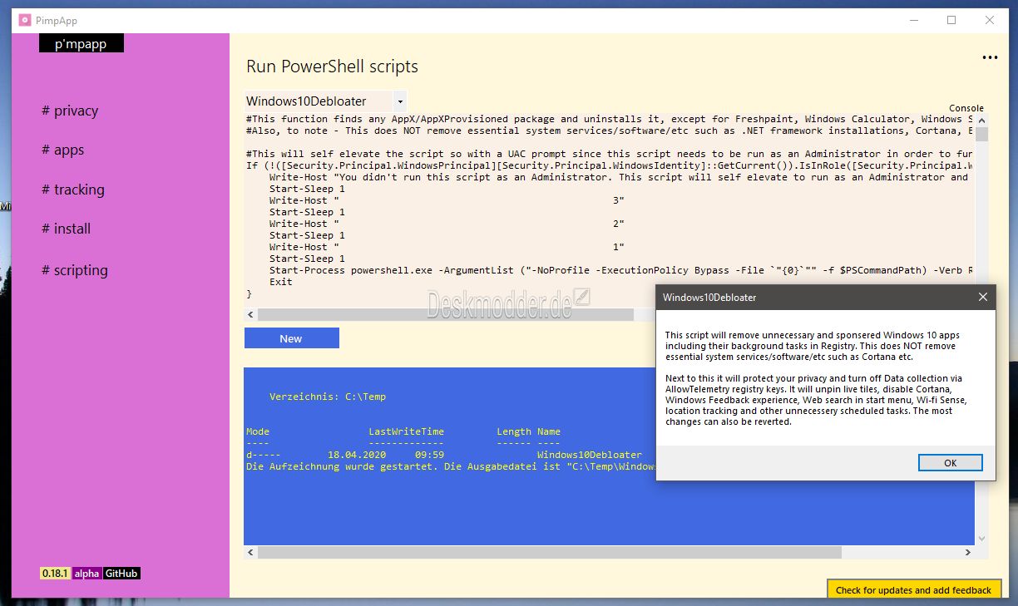Screen dimensions: 1018x606
Task: Click the LastWriteTime column header in the output
Action: point(407,431)
